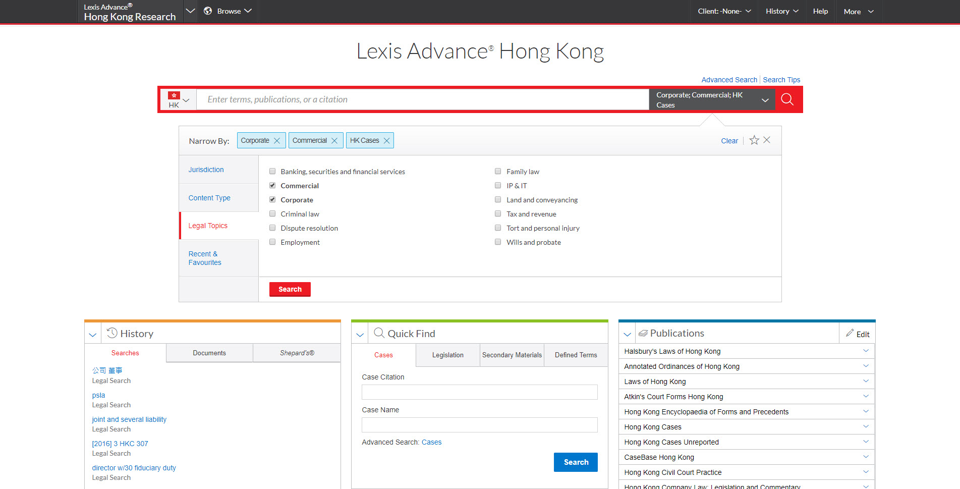Viewport: 960px width, 489px height.
Task: Remove the HK Cases filter tag
Action: click(x=387, y=141)
